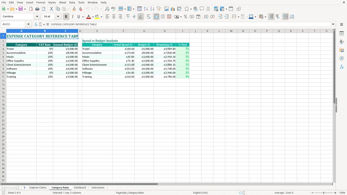Click the Save document icon
347x195 pixels.
[x=21, y=9]
